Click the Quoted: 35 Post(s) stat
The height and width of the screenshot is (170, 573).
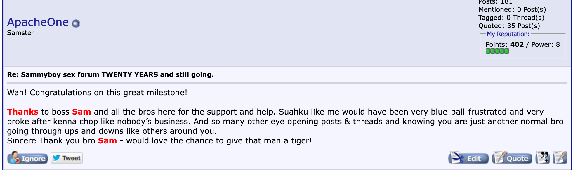509,26
